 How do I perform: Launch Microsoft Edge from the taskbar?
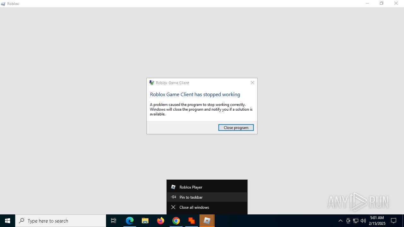coord(130,221)
